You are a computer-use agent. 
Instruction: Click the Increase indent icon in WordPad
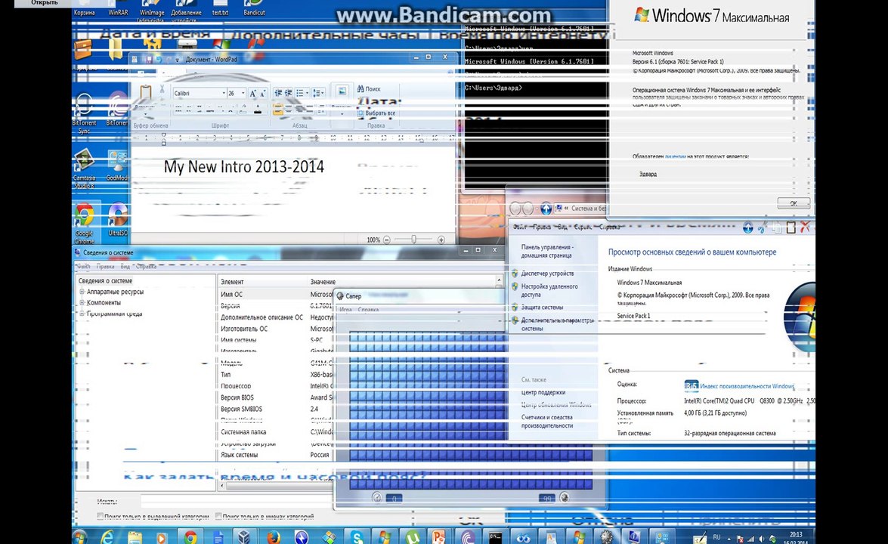point(288,93)
